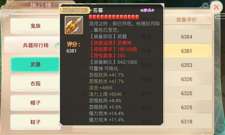Open the 鬼族 ranking category
The width and height of the screenshot is (225, 135).
pos(35,26)
